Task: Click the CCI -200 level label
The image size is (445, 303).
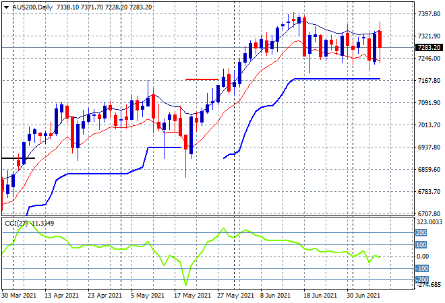Action: click(x=421, y=280)
